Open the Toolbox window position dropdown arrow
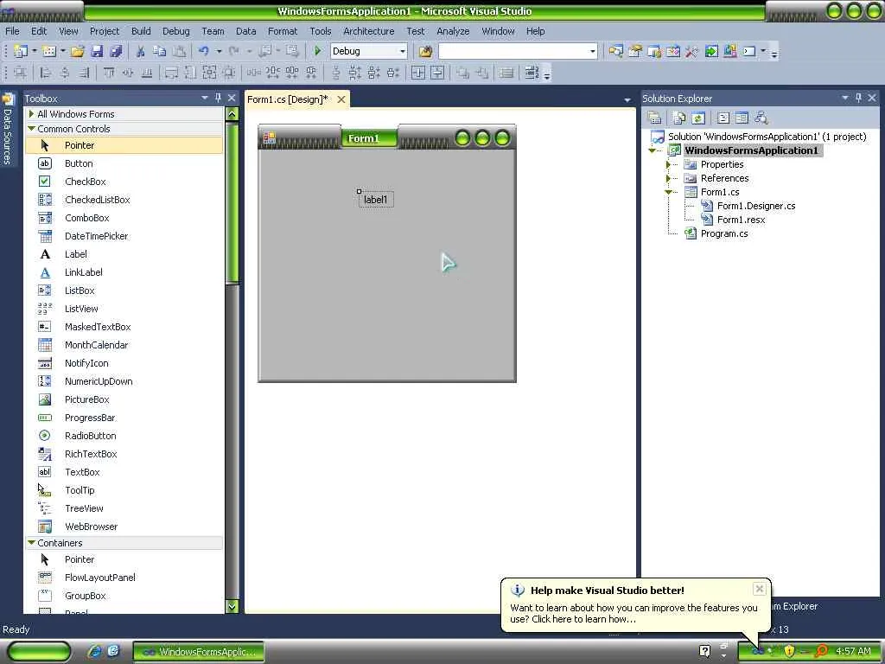The height and width of the screenshot is (664, 885). (204, 98)
